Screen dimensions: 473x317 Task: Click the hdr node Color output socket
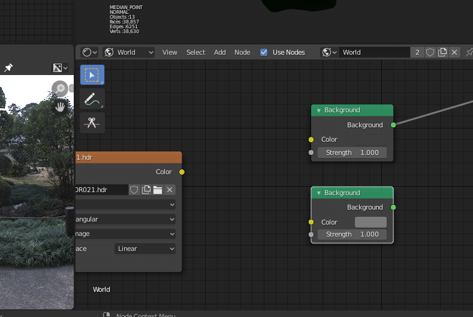(182, 172)
